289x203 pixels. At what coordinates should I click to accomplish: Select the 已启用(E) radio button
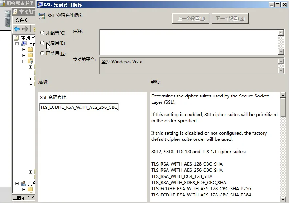[x=42, y=43]
